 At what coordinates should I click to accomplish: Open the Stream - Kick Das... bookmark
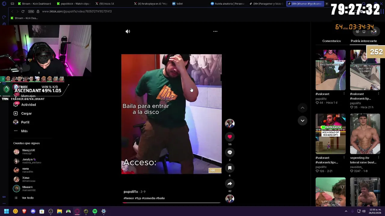[x=24, y=18]
